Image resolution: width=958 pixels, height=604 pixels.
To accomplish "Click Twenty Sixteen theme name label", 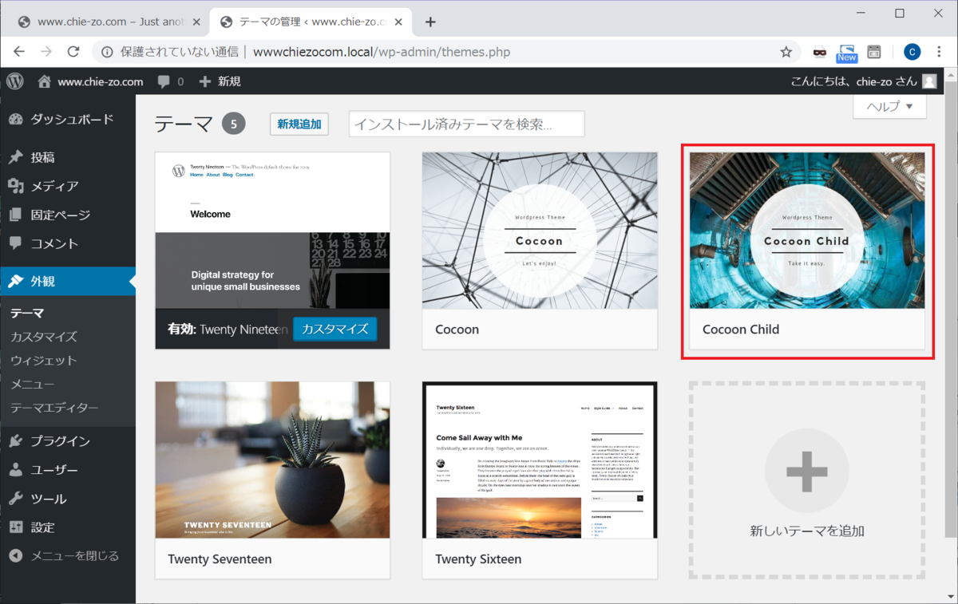I will tap(478, 559).
